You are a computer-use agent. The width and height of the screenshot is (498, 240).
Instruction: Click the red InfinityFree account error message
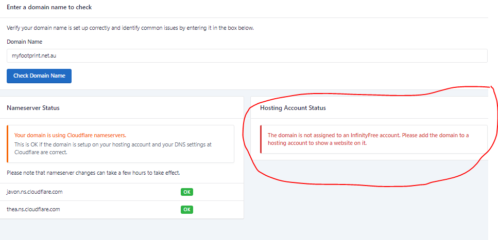(x=333, y=135)
